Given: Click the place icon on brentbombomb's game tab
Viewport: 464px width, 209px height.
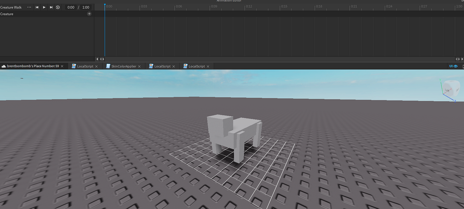Looking at the screenshot, I should [x=3, y=66].
